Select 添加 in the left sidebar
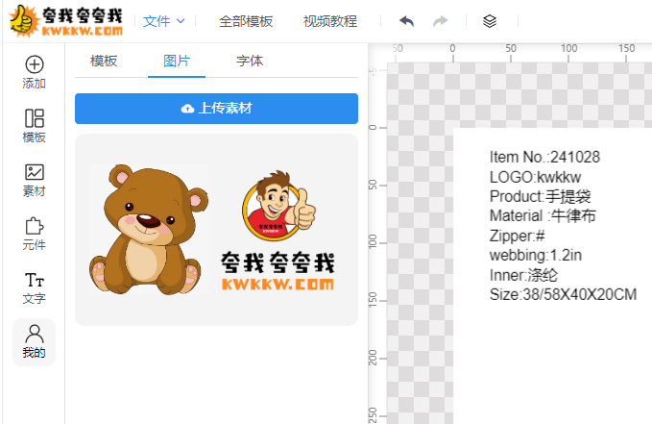 [x=35, y=72]
